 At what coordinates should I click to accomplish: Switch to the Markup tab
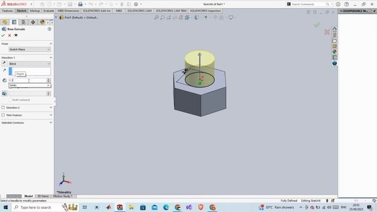pos(35,11)
